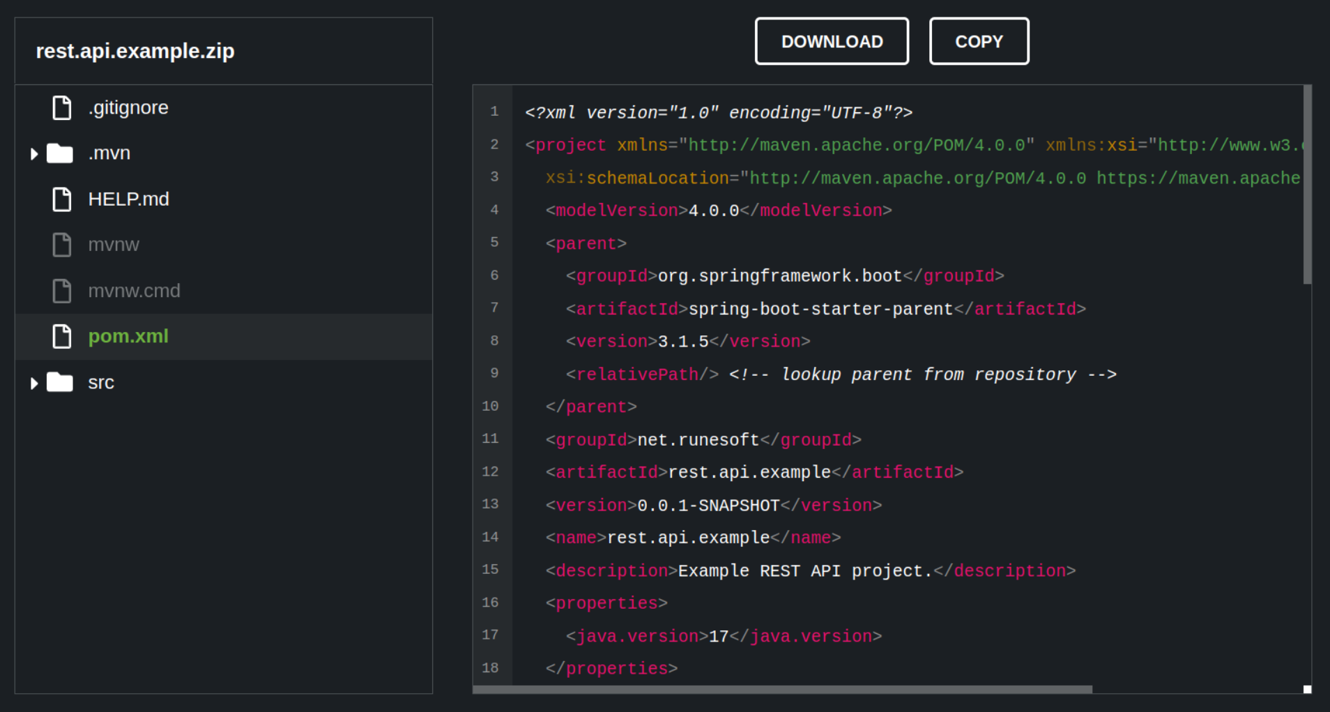Click the mvnw.cmd file icon

(62, 291)
